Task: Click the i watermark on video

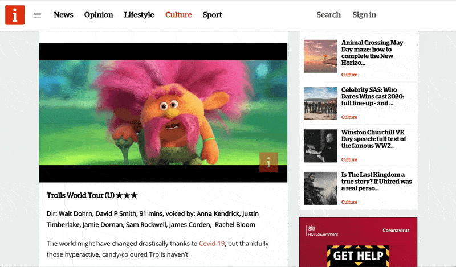Action: click(x=268, y=162)
